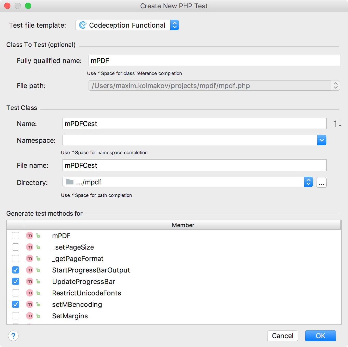348x347 pixels.
Task: Click the green lock icon on the UpdateProgressBar row
Action: 38,282
